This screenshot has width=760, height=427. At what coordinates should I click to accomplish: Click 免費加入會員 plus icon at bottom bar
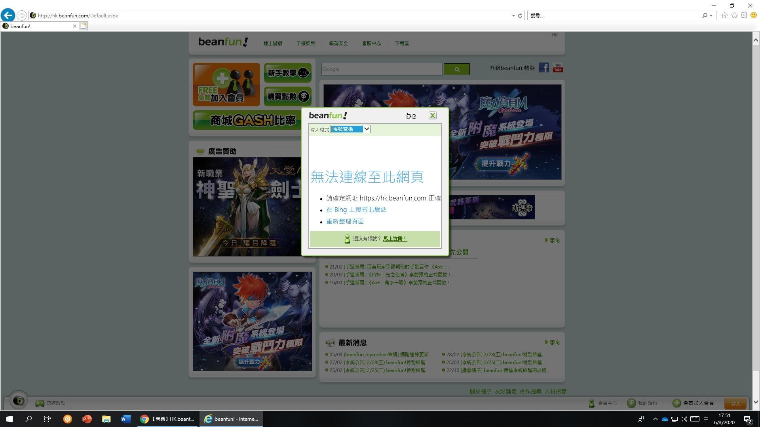point(676,403)
